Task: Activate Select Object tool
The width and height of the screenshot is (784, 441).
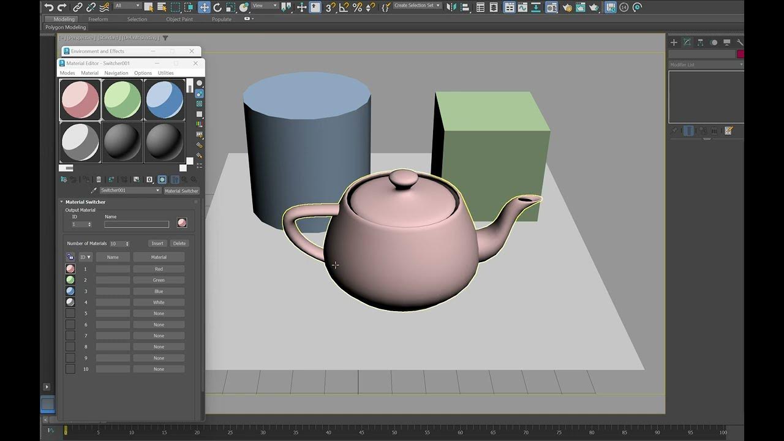Action: (148, 7)
